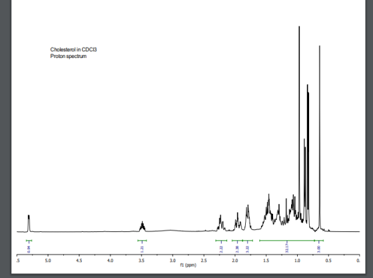Viewport: 373px width, 278px height.
Task: Click the 3.5 axis tick label
Action: (141, 261)
